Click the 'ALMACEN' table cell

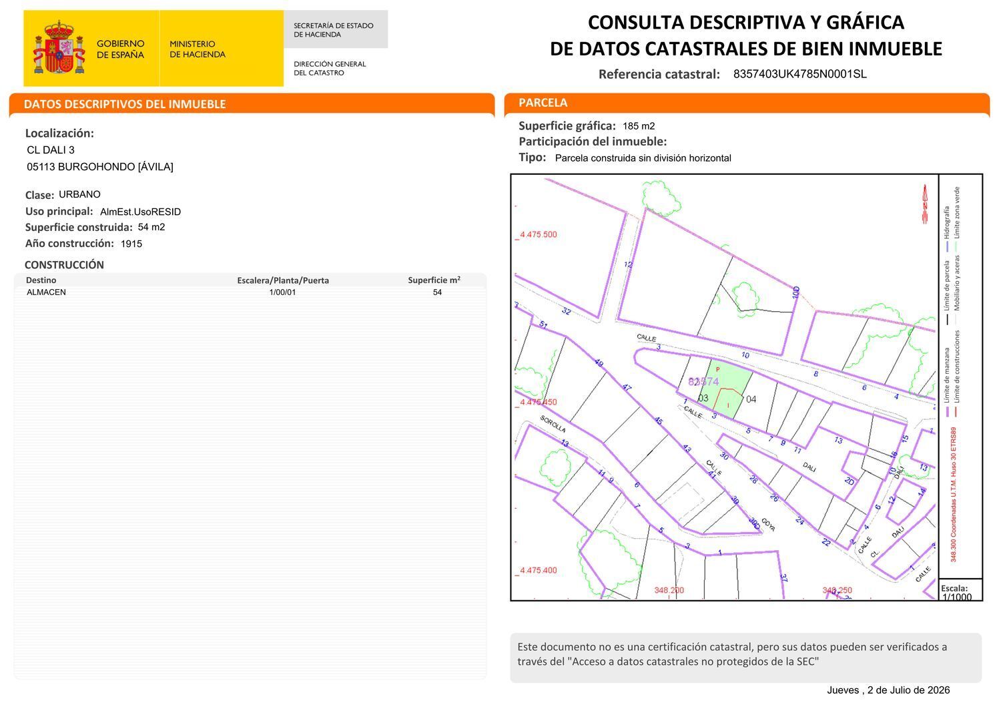(46, 292)
